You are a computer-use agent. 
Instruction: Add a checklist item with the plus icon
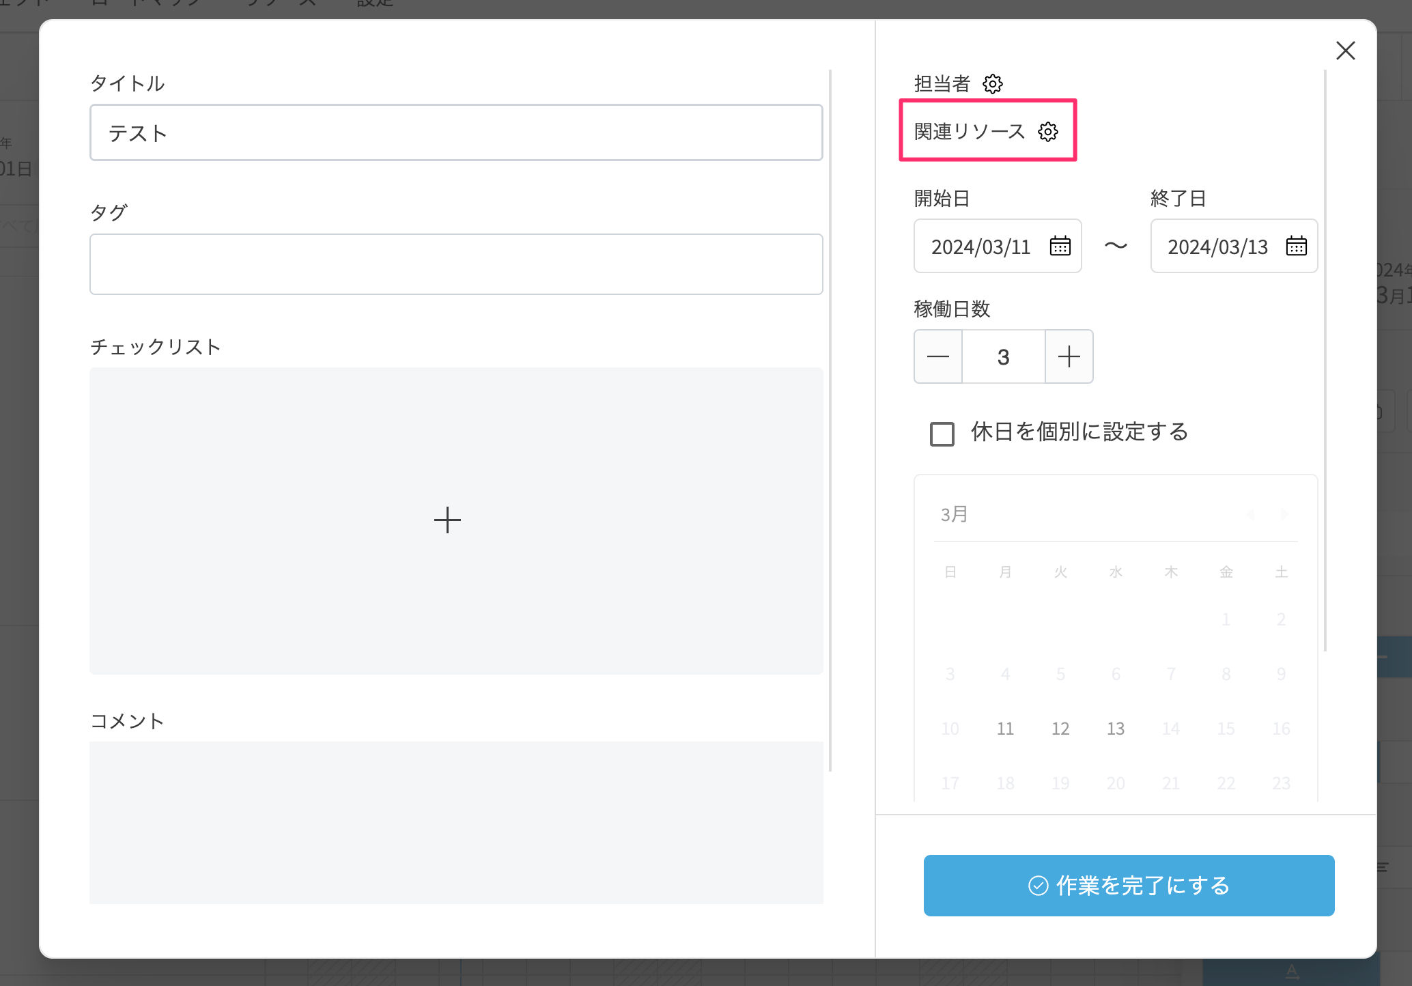click(x=447, y=520)
